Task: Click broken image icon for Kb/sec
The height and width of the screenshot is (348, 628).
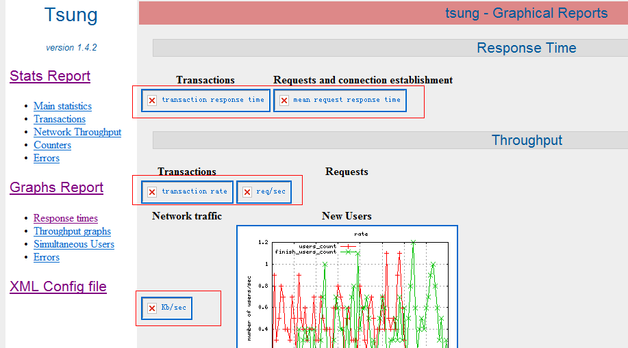Action: (152, 308)
